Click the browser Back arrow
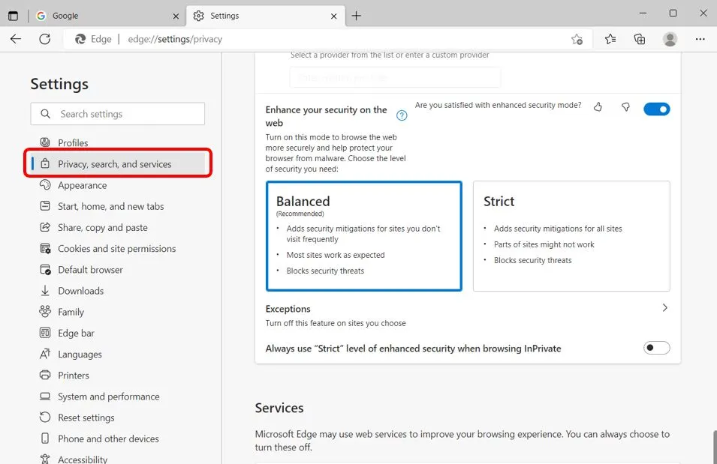 (x=16, y=39)
